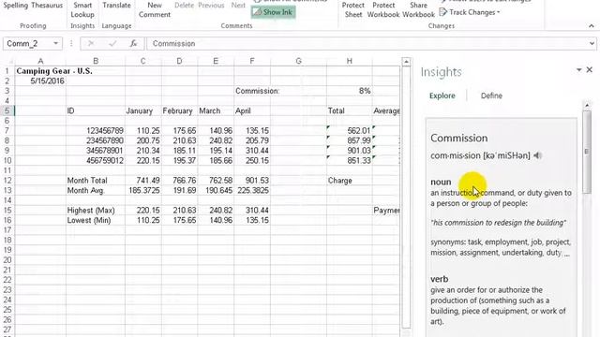
Task: Select column B header
Action: point(96,61)
